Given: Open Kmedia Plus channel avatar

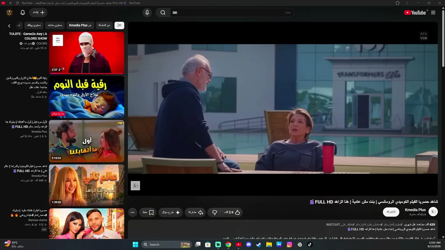Looking at the screenshot, I should (433, 211).
